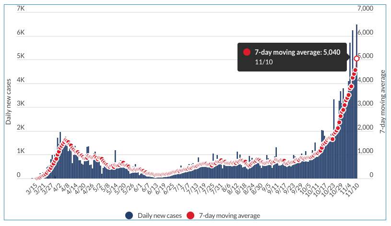The height and width of the screenshot is (226, 391).
Task: Click the '1,000' right axis label
Action: [x=365, y=151]
